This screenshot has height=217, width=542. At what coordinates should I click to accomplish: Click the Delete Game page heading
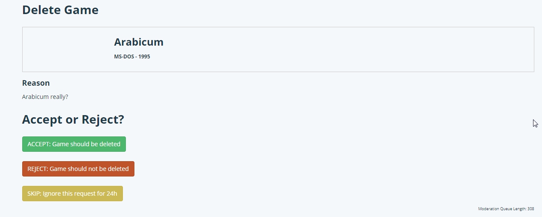[60, 10]
